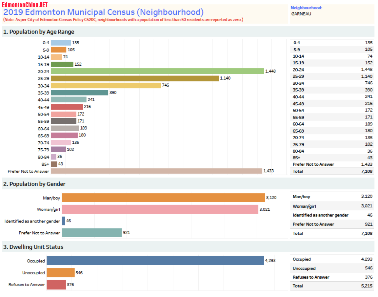The width and height of the screenshot is (378, 297).
Task: Select the green 20-24 age range bar
Action: (157, 71)
